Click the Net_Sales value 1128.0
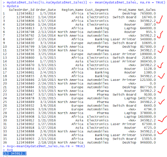167x157 pixels. pos(150,69)
